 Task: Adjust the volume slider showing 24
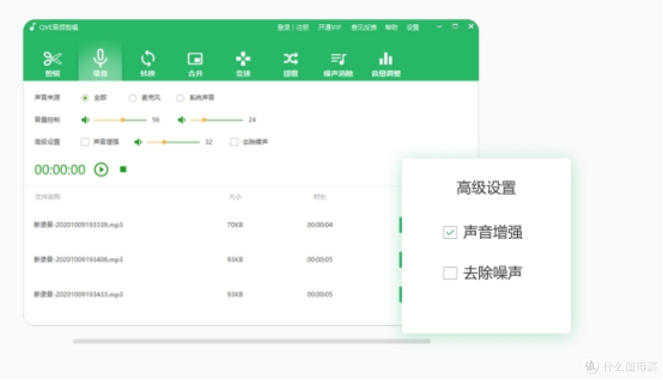pos(217,120)
